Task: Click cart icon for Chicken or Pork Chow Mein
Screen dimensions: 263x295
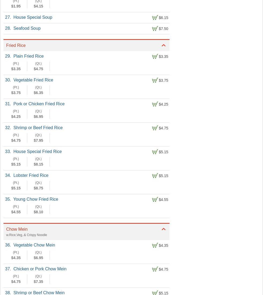Action: [x=155, y=269]
